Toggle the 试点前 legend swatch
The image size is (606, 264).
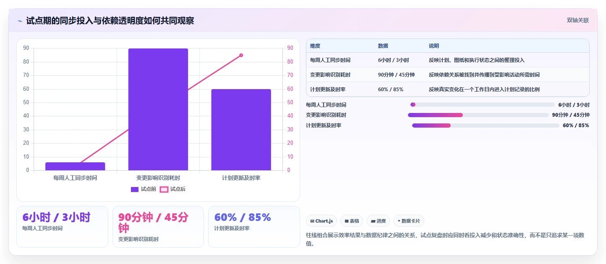135,190
